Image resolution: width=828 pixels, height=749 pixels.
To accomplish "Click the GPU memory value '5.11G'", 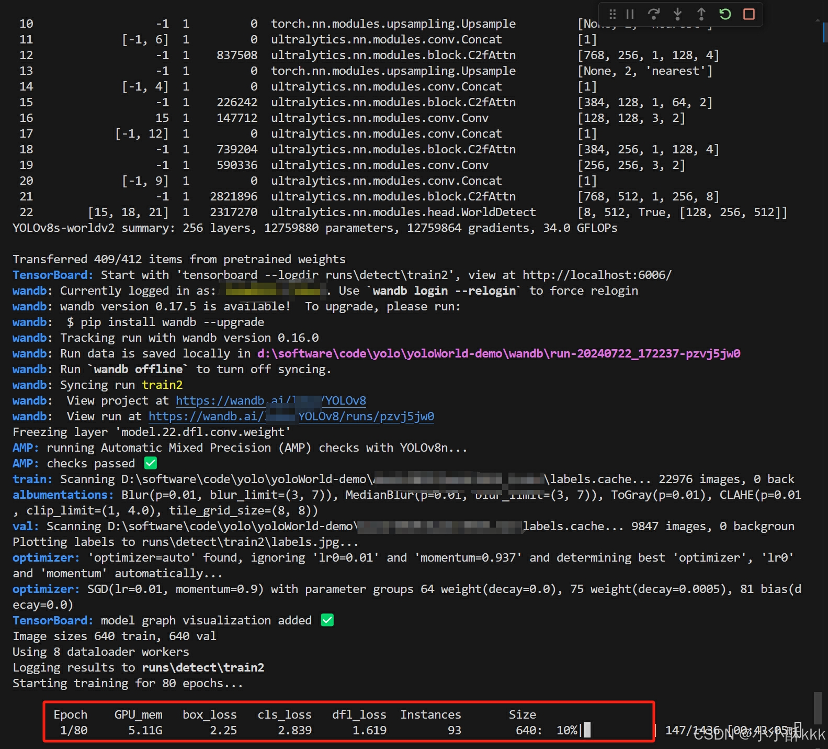I will pos(145,731).
